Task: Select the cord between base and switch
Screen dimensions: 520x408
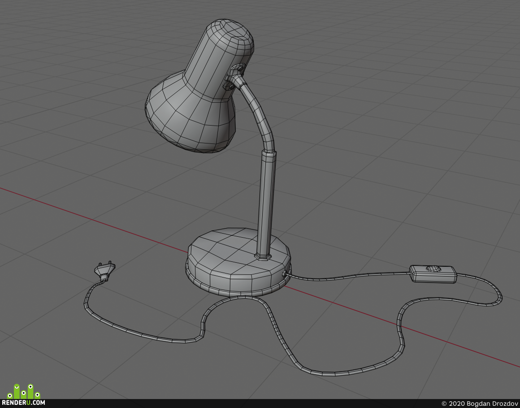Action: click(348, 276)
